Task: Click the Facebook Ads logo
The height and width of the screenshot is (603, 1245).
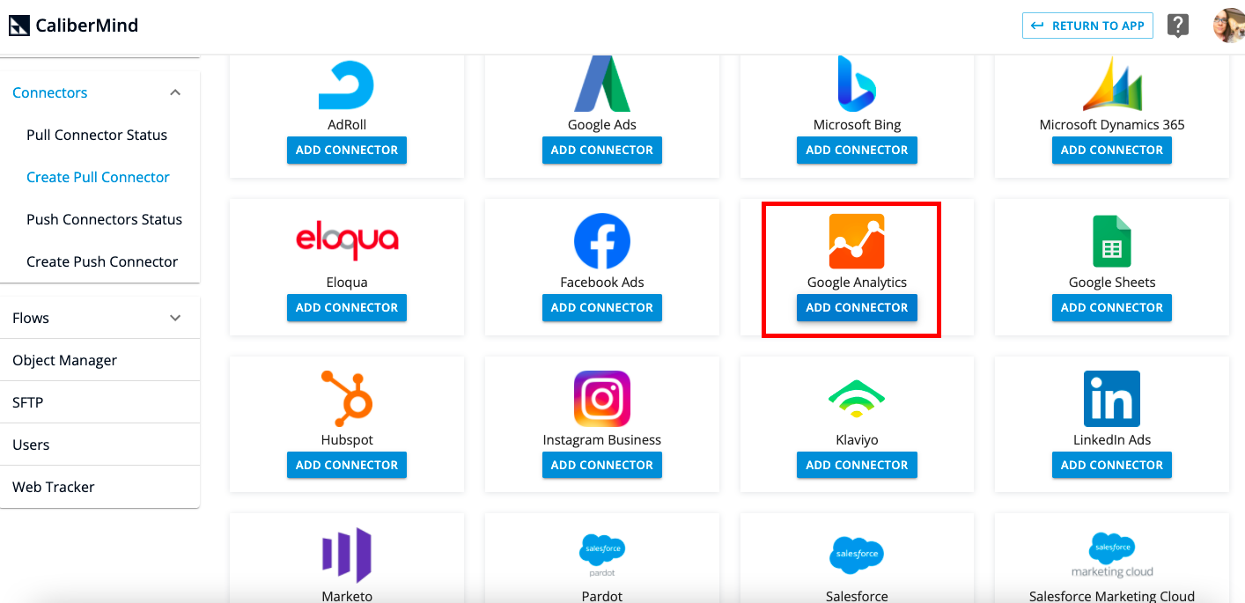Action: pos(602,241)
